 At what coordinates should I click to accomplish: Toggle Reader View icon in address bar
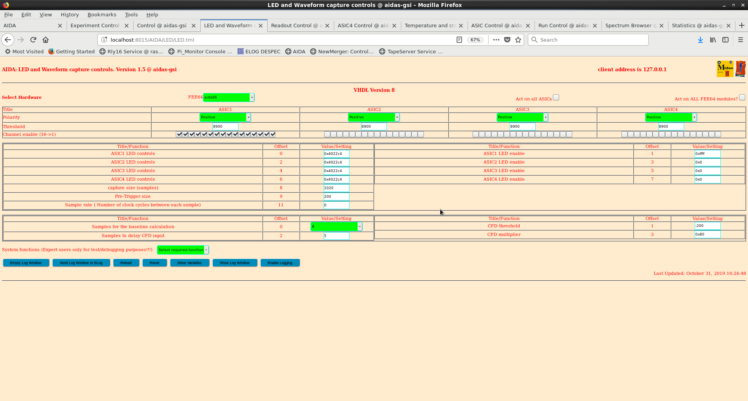tap(459, 40)
